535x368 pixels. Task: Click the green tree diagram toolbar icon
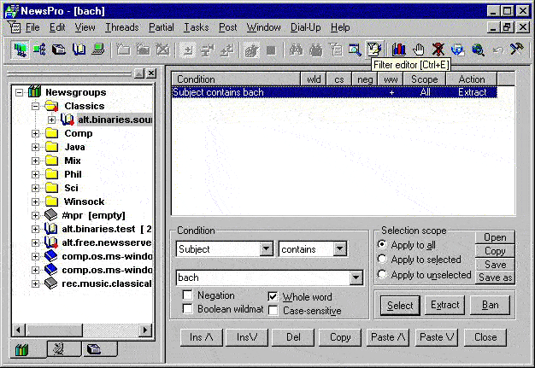(39, 50)
